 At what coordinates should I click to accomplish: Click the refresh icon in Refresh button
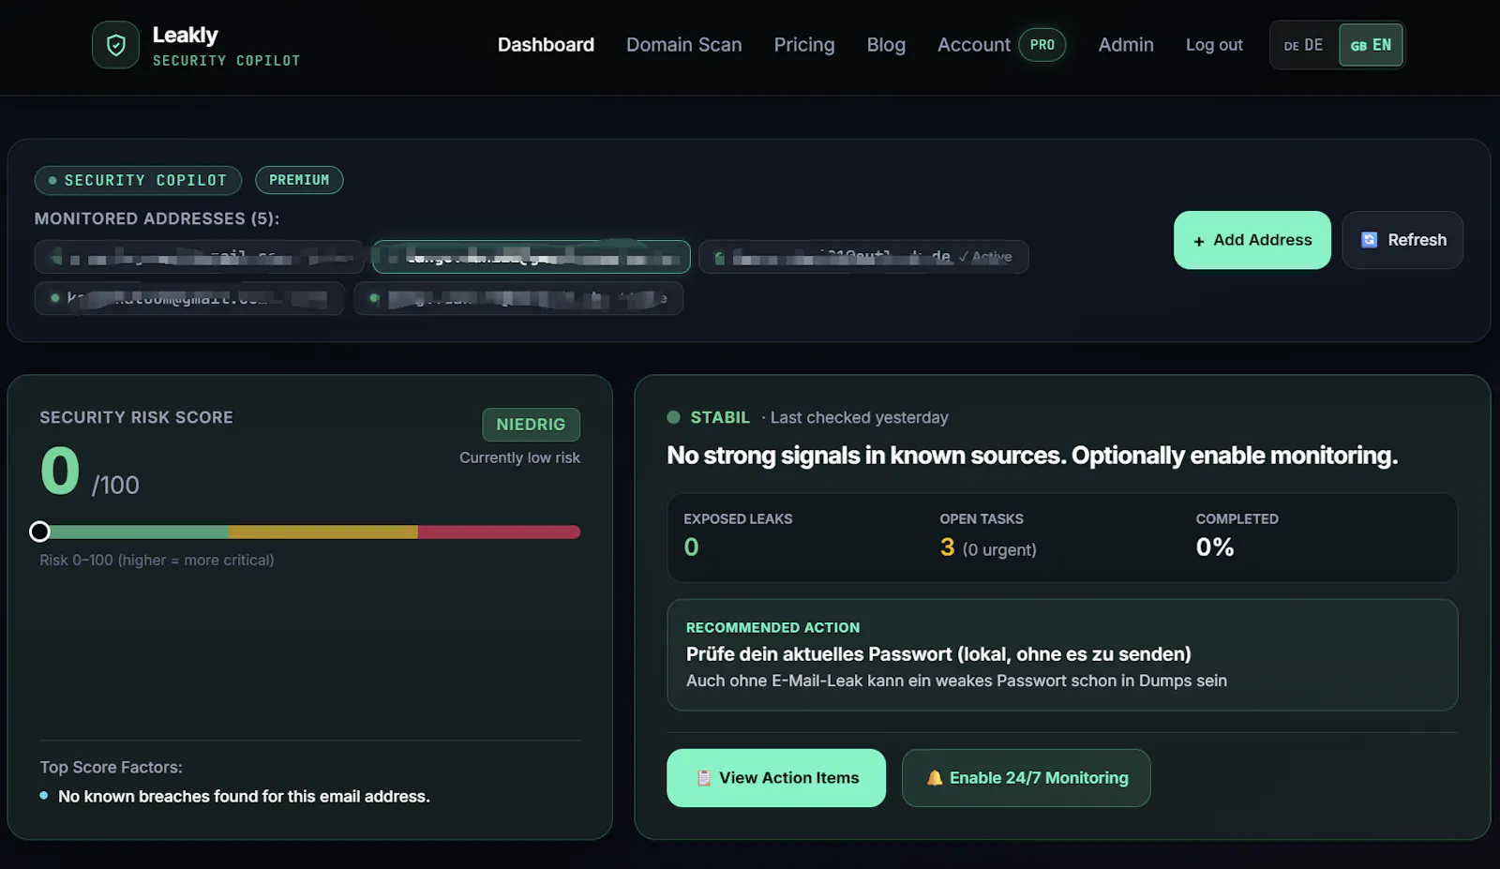(1369, 240)
